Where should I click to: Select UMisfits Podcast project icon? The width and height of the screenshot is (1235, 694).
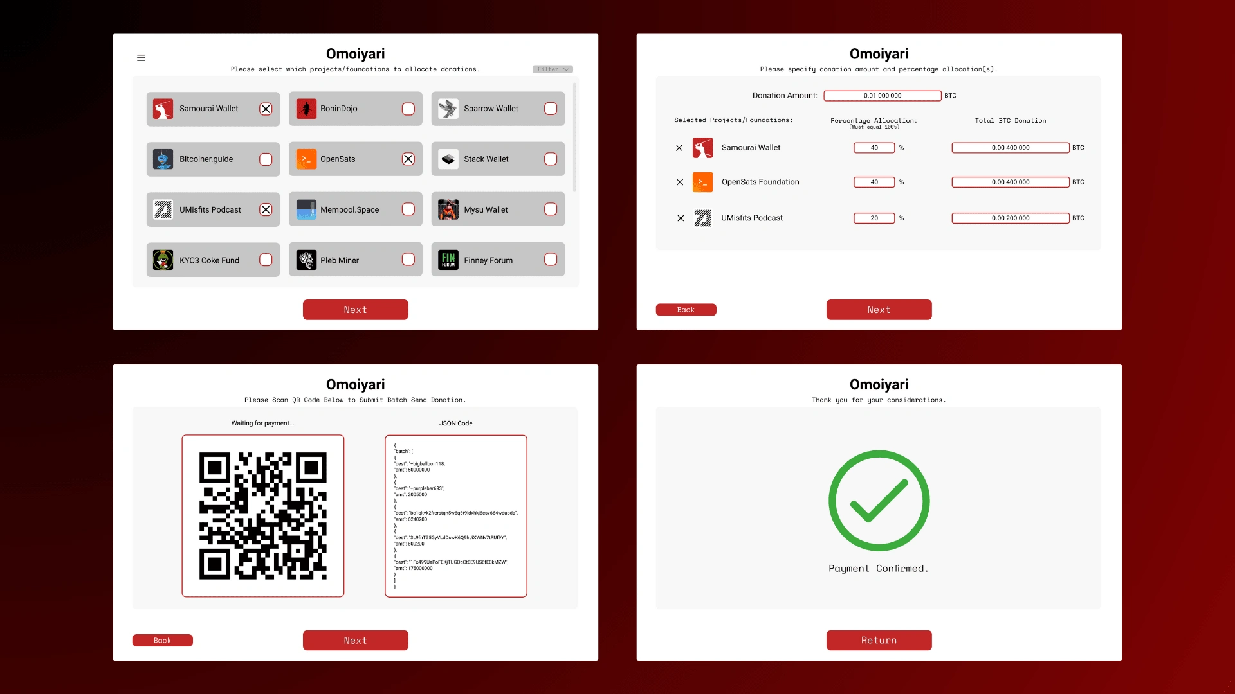pos(162,209)
